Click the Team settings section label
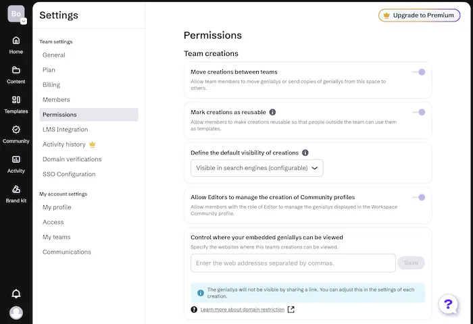Screen dimensions: 473x324 56,42
